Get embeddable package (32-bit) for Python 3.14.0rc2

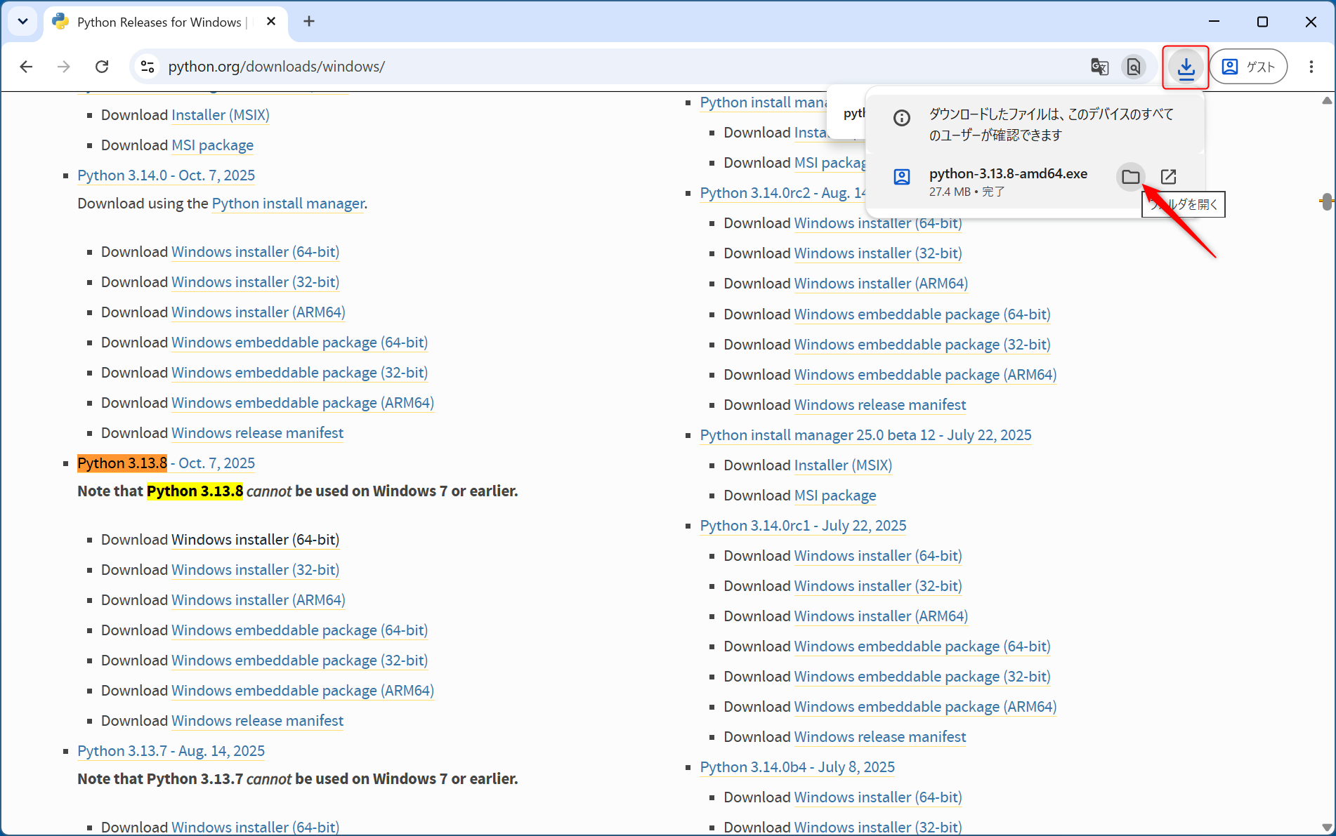click(922, 345)
